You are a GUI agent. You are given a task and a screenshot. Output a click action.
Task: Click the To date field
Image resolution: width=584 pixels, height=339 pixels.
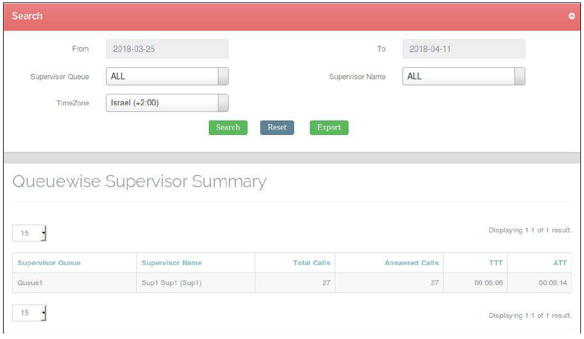point(464,49)
